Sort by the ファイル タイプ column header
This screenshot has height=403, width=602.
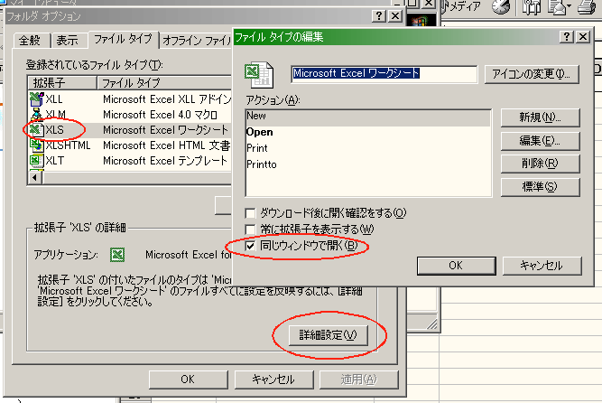click(164, 82)
